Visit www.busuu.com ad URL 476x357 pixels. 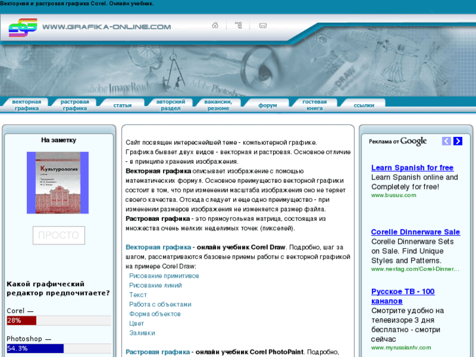[x=394, y=195]
